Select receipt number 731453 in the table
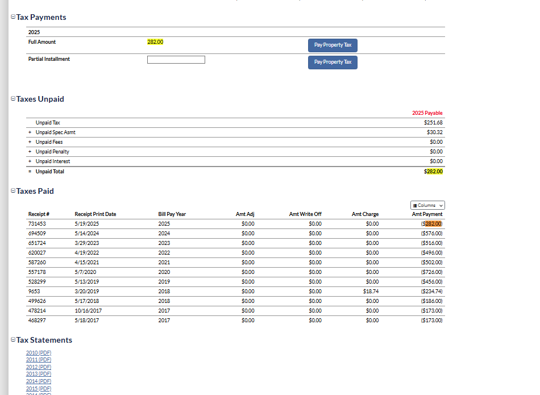Image resolution: width=540 pixels, height=395 pixels. 36,224
